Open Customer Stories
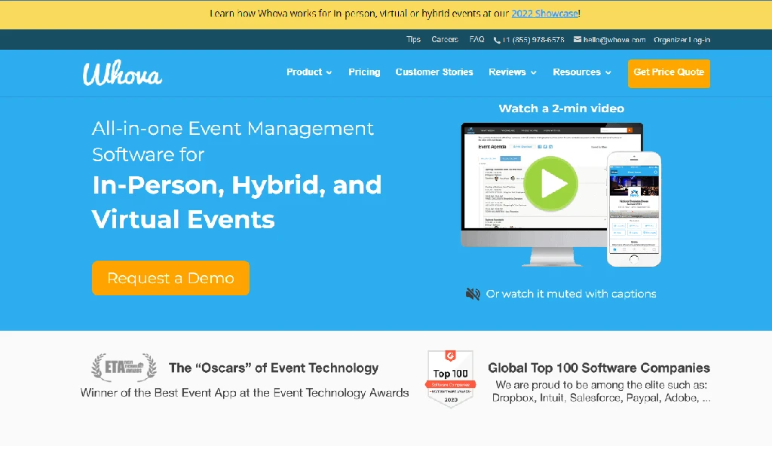Image resolution: width=772 pixels, height=452 pixels. 434,72
